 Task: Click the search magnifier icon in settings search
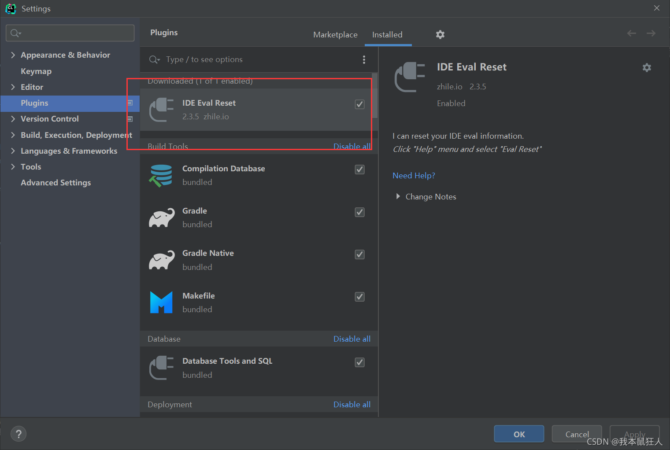point(15,33)
